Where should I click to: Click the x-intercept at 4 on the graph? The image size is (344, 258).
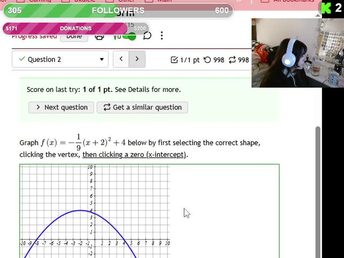pyautogui.click(x=124, y=239)
